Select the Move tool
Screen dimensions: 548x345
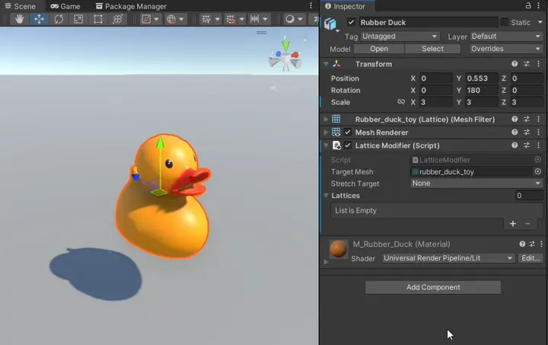[39, 19]
